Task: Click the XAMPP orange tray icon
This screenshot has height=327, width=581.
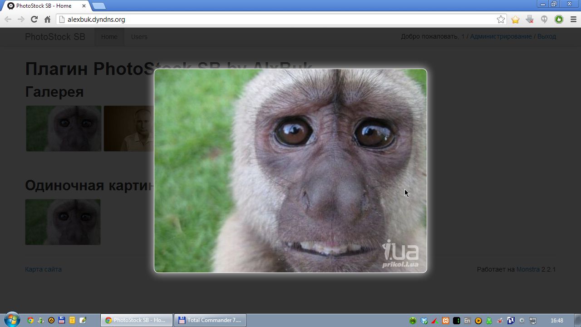Action: tap(446, 321)
